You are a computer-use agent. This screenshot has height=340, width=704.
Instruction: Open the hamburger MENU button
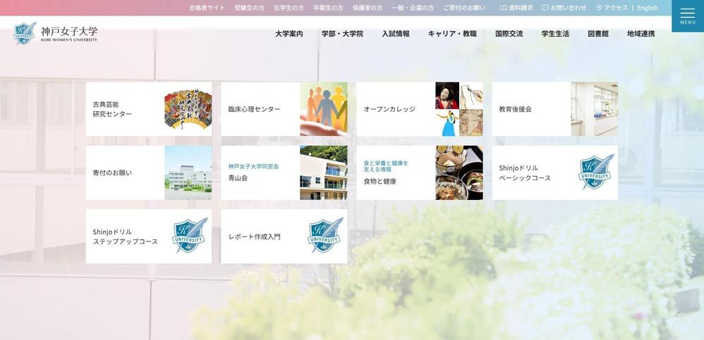[x=687, y=15]
